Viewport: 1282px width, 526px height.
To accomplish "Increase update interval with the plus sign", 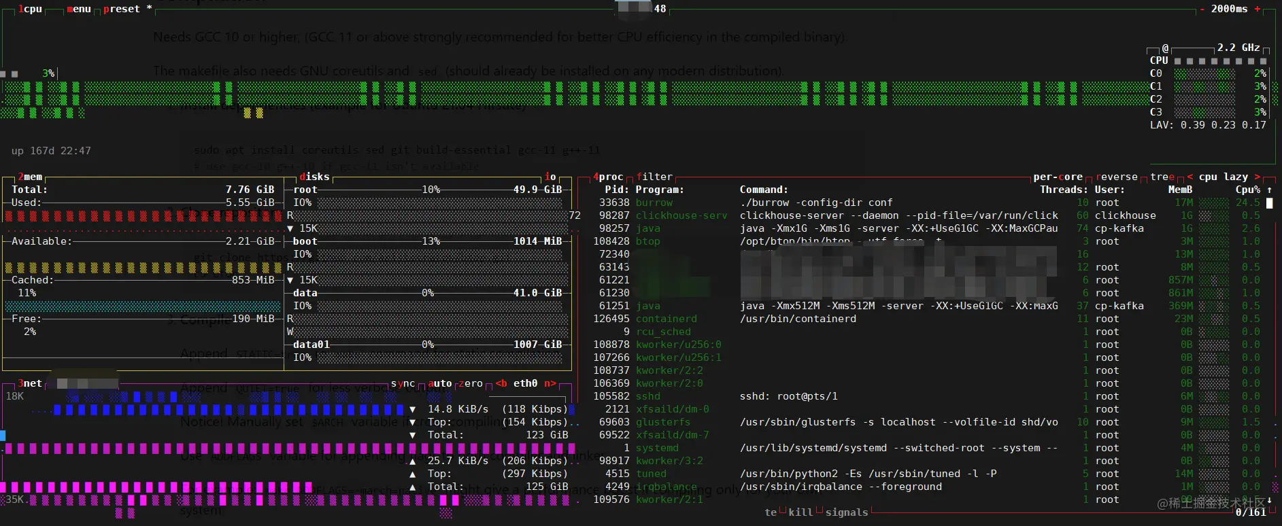I will (x=1258, y=9).
